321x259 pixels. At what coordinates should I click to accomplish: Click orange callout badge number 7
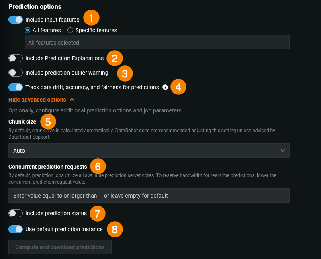pyautogui.click(x=98, y=213)
